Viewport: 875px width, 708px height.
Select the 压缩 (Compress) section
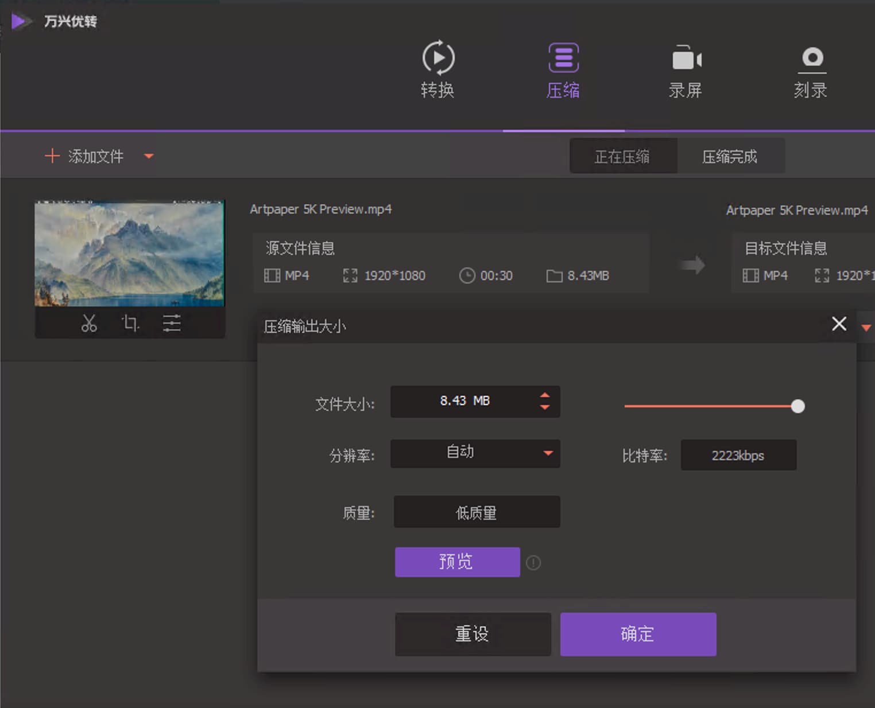563,69
